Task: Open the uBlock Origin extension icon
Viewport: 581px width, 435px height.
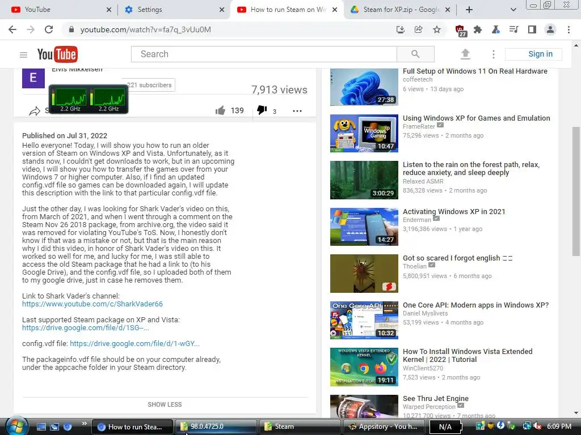Action: click(460, 31)
